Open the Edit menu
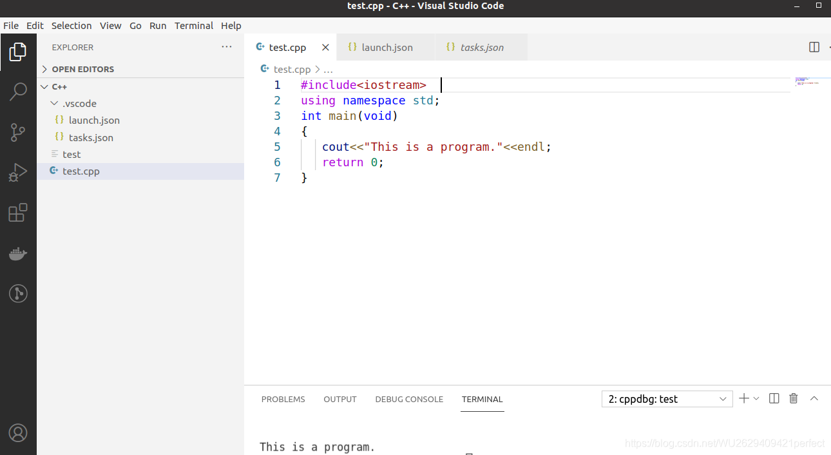The height and width of the screenshot is (455, 831). (35, 26)
